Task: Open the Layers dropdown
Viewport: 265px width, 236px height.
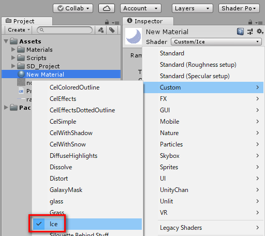Action: pos(193,8)
